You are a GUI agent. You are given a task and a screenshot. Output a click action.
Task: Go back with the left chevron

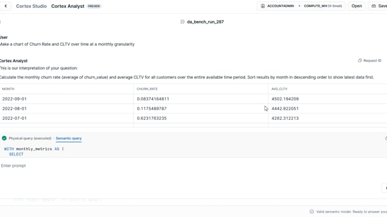pos(5,6)
